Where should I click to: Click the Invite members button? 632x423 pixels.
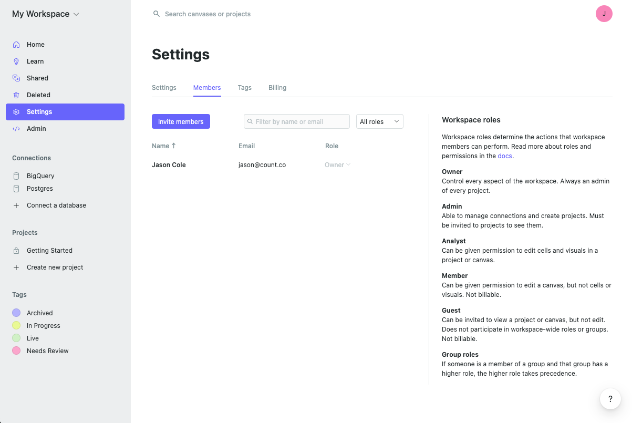point(181,121)
